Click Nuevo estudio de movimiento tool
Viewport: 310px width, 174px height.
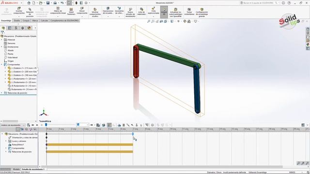pos(130,13)
